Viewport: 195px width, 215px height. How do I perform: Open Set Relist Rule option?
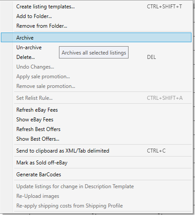coord(96,98)
